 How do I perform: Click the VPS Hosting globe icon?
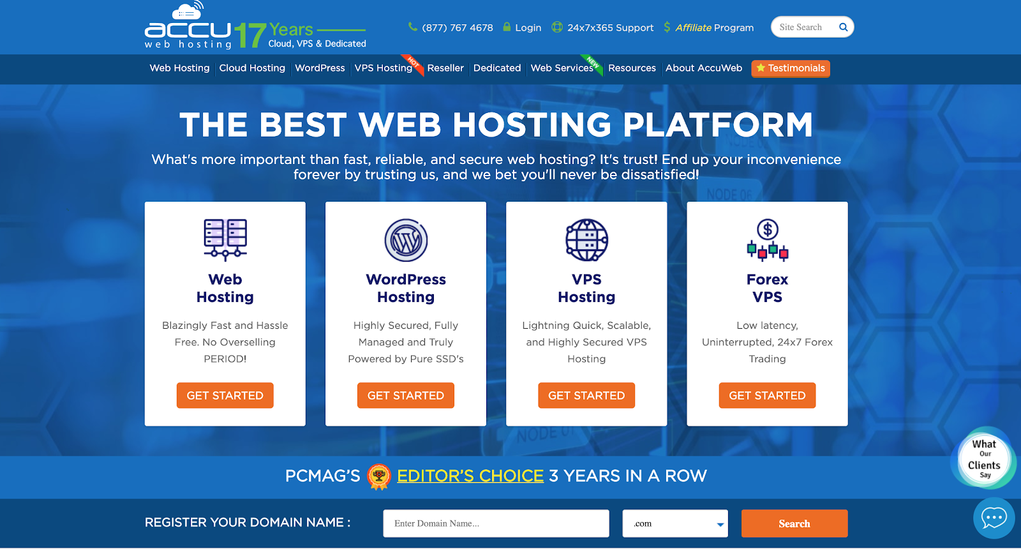pyautogui.click(x=586, y=240)
